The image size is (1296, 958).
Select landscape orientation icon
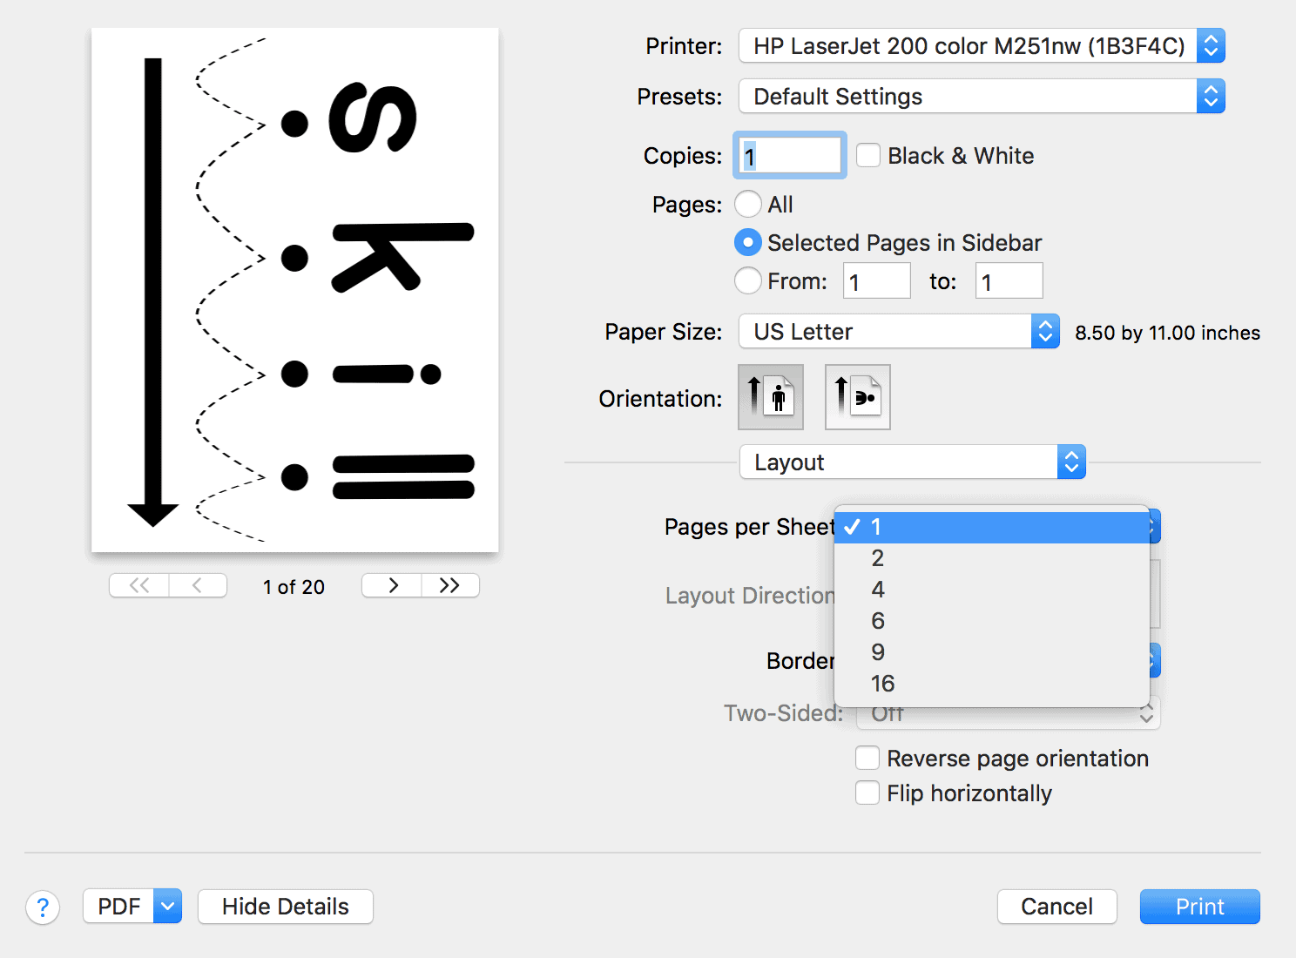[x=858, y=397]
